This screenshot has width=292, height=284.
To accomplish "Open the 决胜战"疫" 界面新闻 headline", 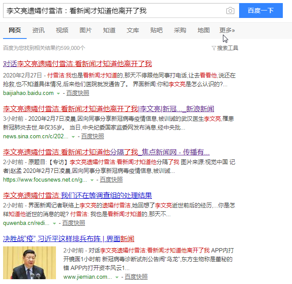I will pos(69,238).
